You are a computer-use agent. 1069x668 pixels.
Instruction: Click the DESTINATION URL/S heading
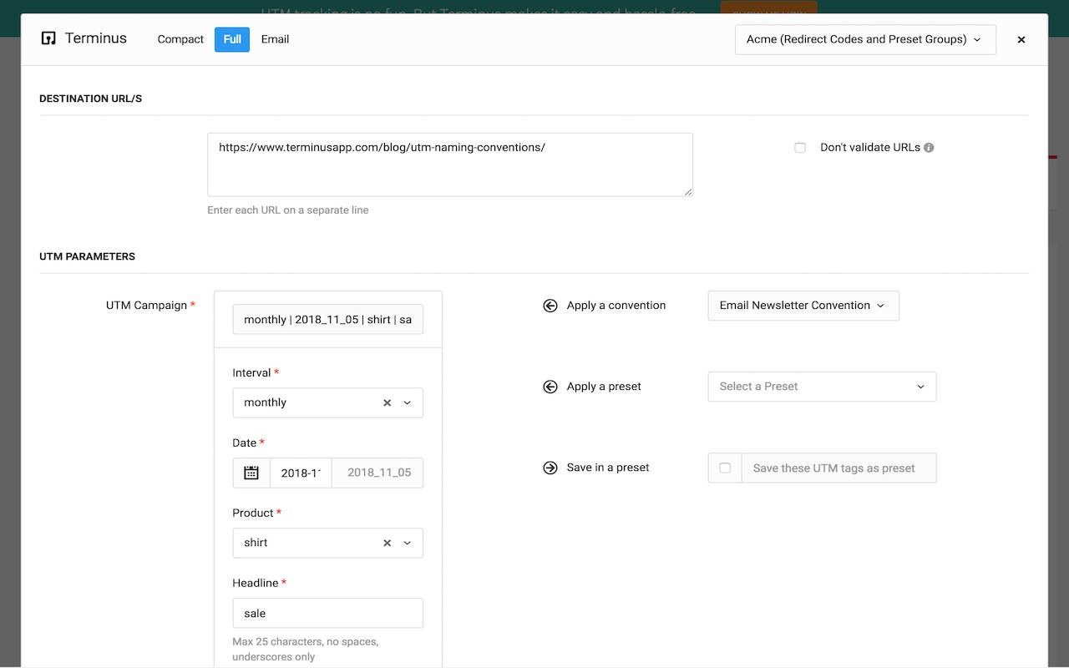(x=90, y=99)
